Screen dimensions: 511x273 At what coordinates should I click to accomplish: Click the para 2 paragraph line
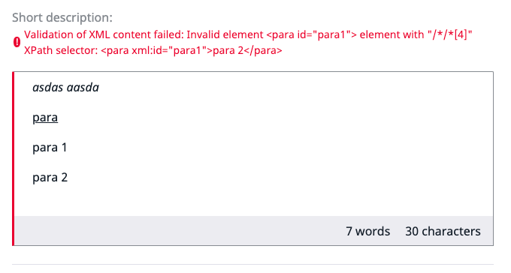coord(50,177)
